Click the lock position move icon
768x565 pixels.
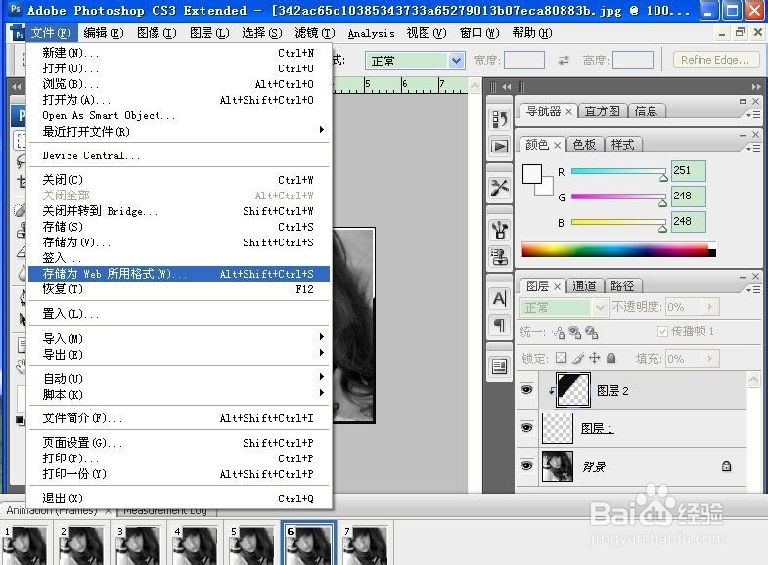[x=594, y=358]
